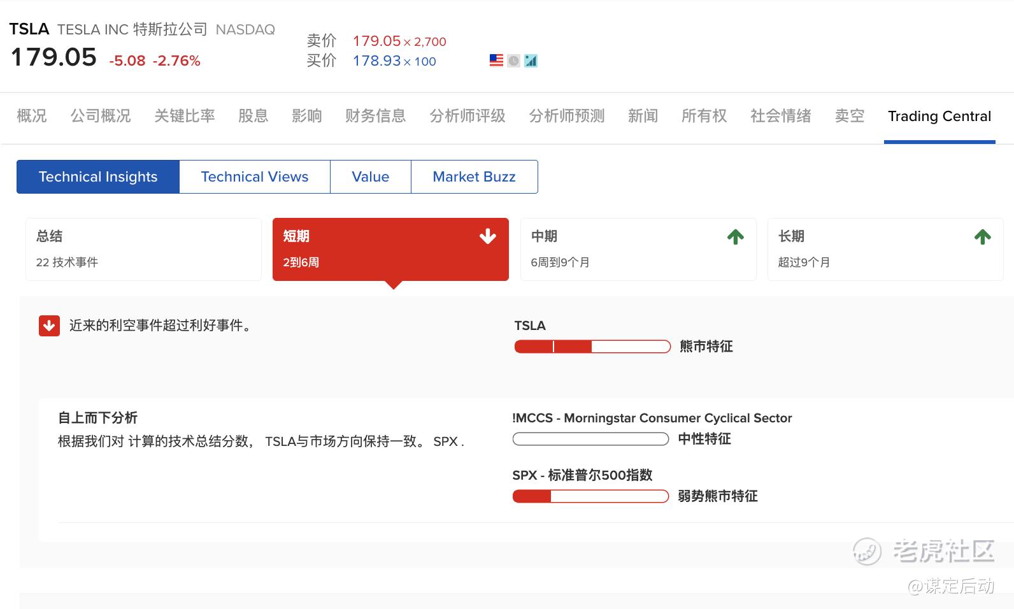This screenshot has width=1014, height=609.
Task: Click the 弱势熊市特征 label
Action: point(718,496)
